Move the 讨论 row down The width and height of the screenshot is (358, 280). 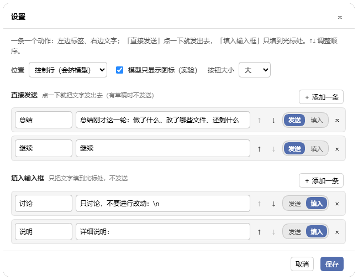coord(273,204)
